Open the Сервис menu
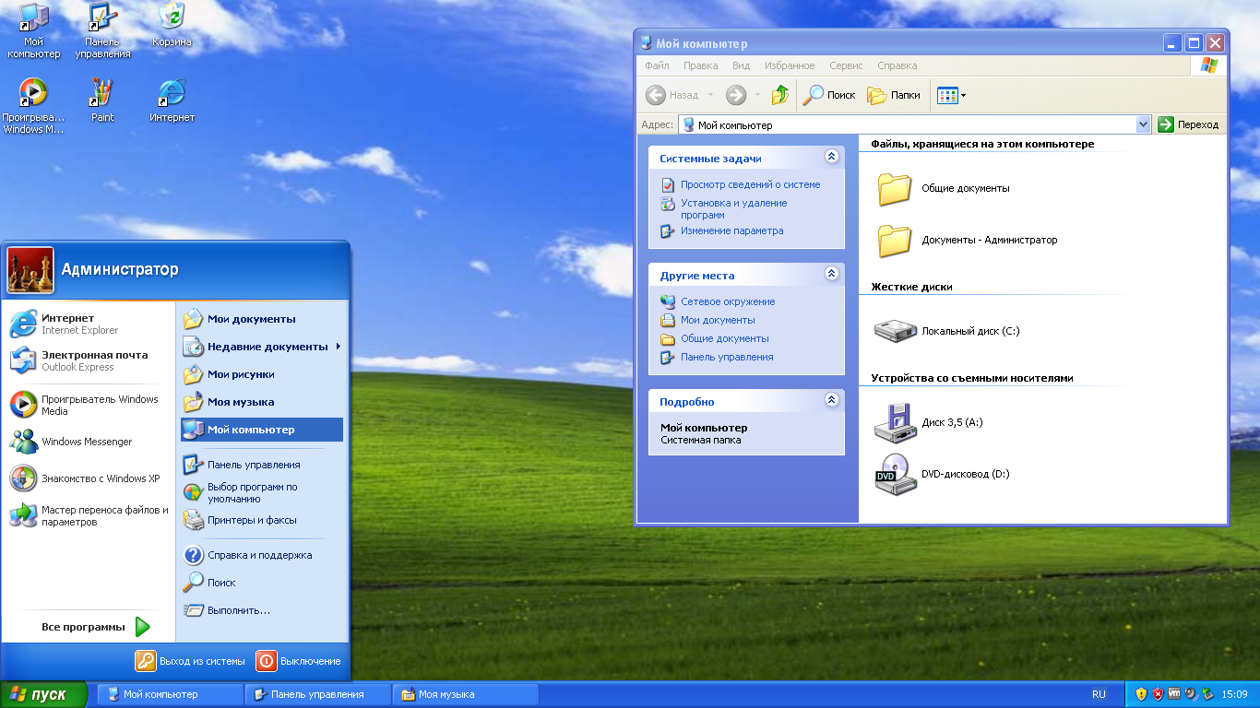The width and height of the screenshot is (1260, 708). coord(845,65)
